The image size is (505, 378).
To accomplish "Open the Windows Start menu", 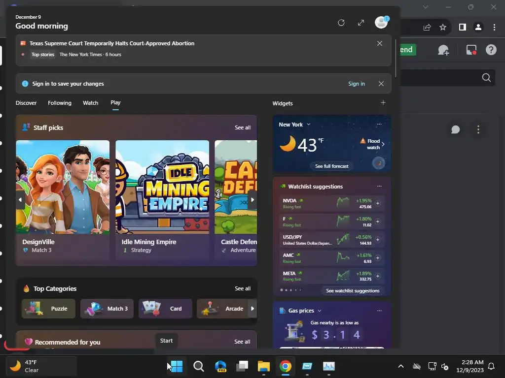I will (x=177, y=366).
